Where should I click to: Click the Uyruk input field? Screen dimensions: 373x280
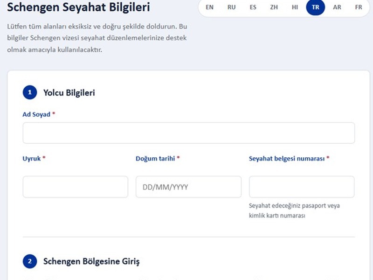coord(75,187)
